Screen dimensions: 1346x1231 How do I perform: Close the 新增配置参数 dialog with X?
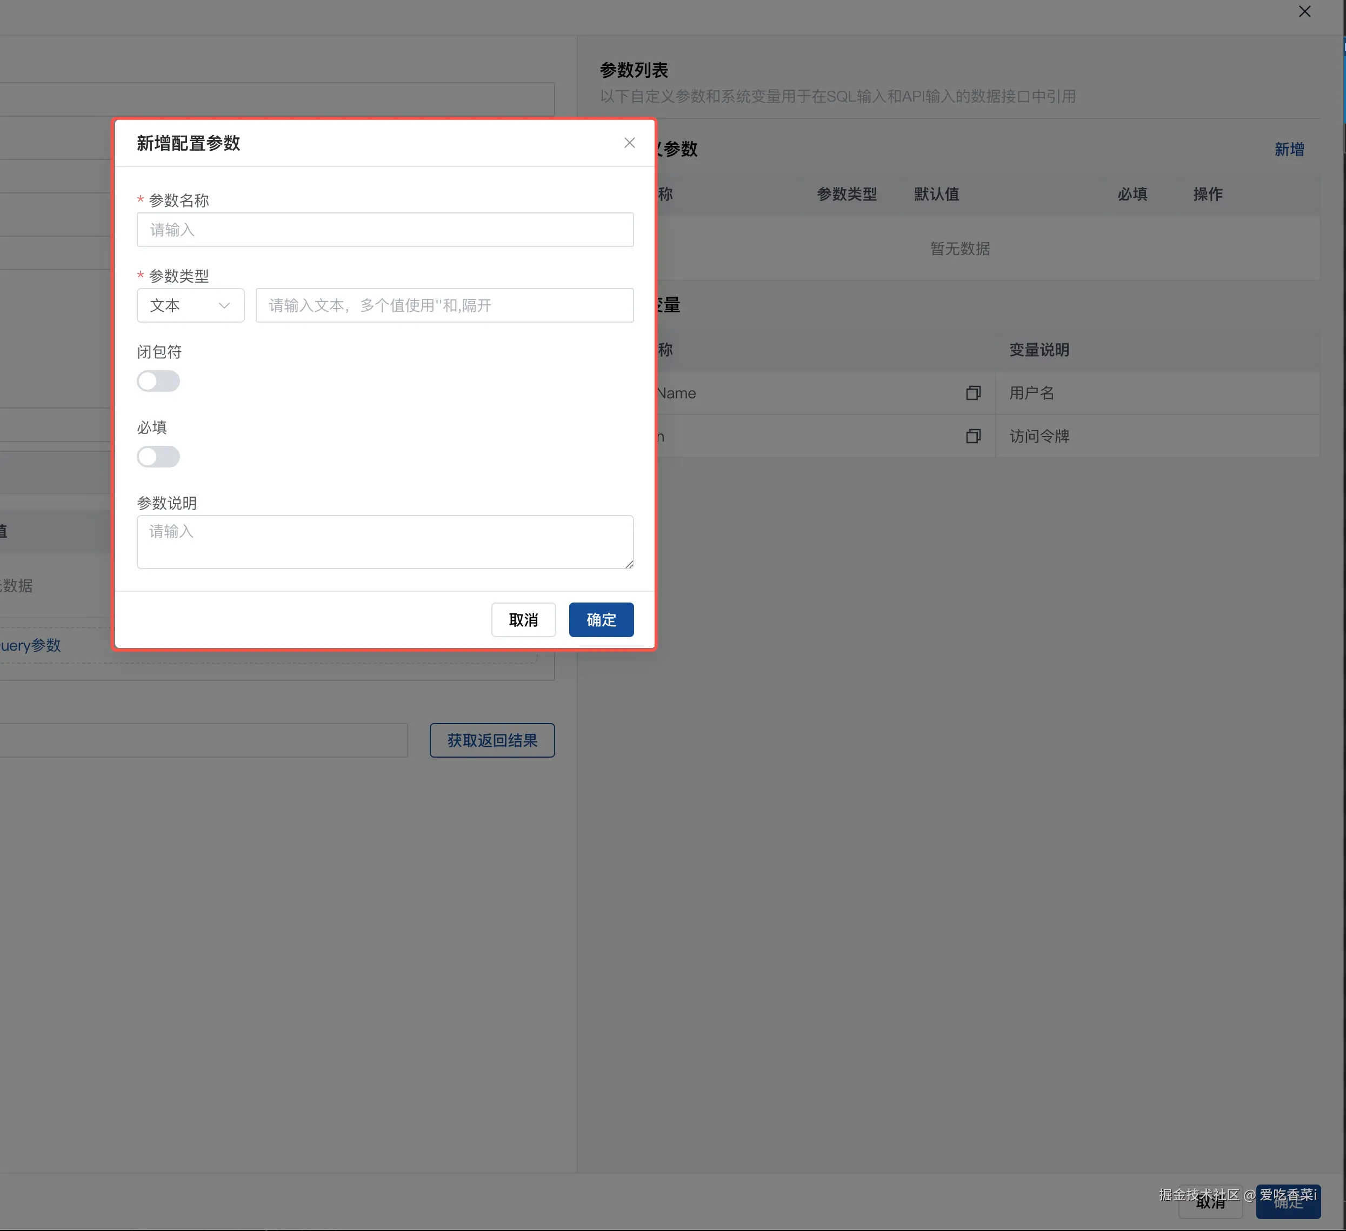(629, 143)
